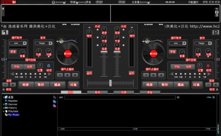
Task: Click second blue icon right of folder tree
Action: pyautogui.click(x=55, y=102)
